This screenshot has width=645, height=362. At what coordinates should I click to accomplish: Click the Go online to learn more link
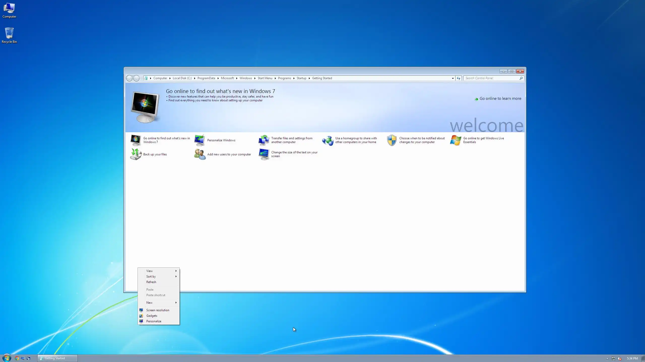500,99
